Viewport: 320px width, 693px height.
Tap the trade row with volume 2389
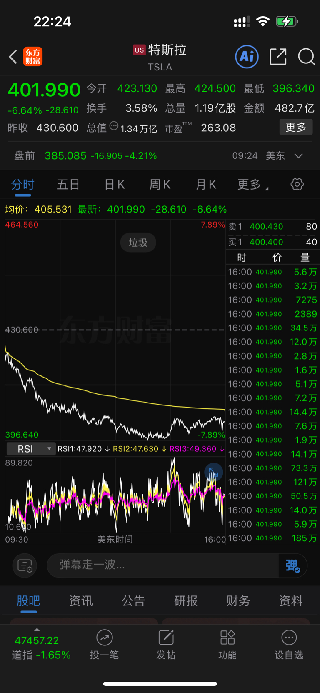click(x=273, y=314)
